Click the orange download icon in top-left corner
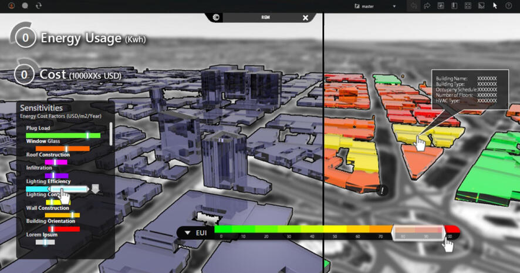This screenshot has width=520, height=273. coord(11,6)
